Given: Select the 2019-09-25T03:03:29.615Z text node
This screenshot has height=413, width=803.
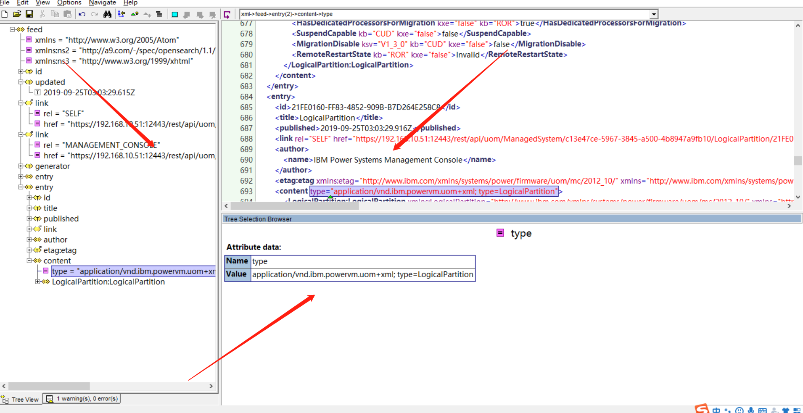Looking at the screenshot, I should [89, 92].
